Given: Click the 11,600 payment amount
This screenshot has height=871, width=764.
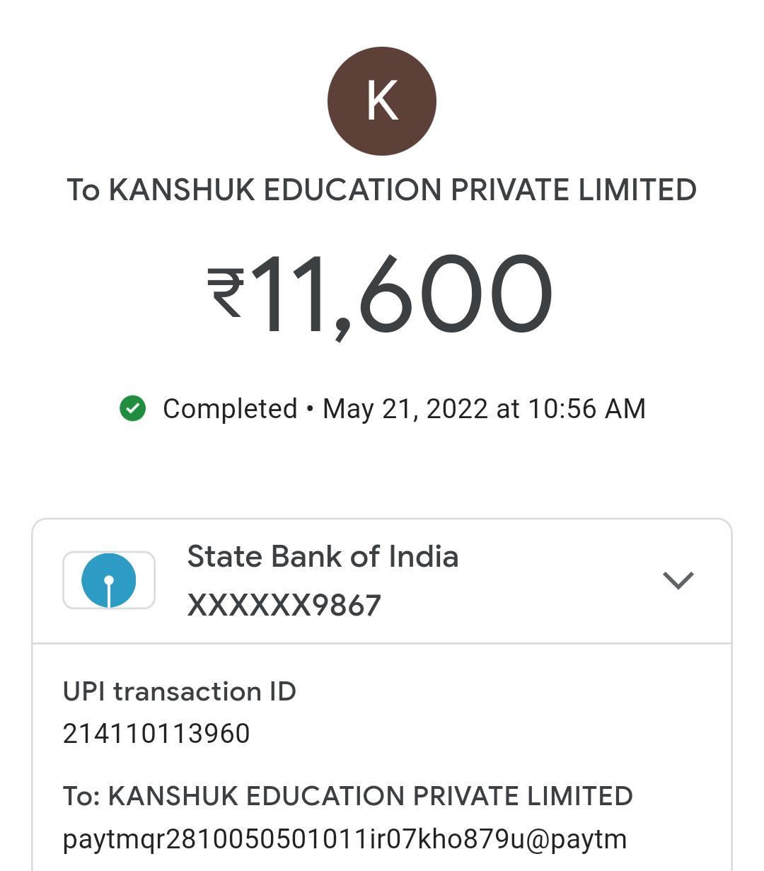Looking at the screenshot, I should pos(400,294).
